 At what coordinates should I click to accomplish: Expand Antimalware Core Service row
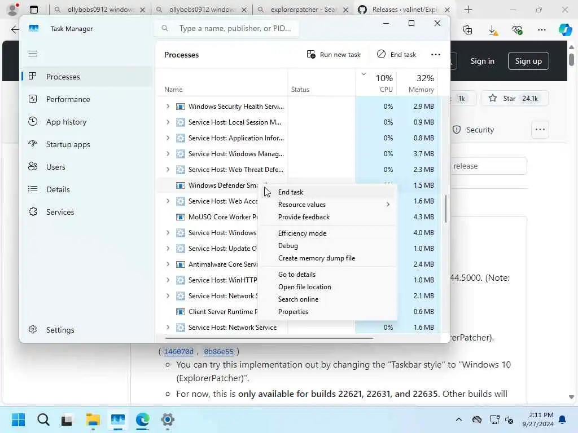(x=168, y=264)
